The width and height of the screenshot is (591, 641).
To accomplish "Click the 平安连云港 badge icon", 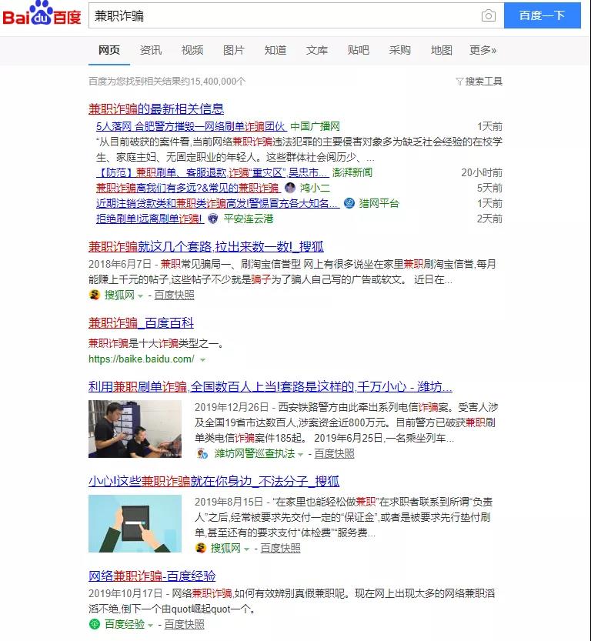I will [213, 219].
